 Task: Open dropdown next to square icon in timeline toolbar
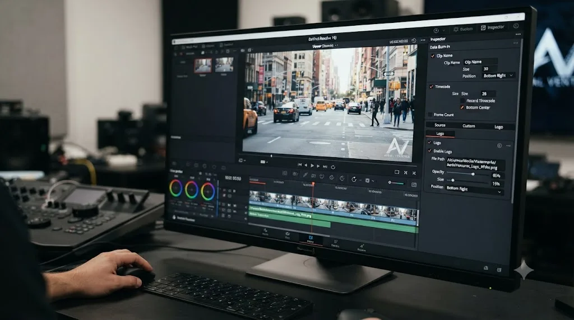[x=373, y=181]
